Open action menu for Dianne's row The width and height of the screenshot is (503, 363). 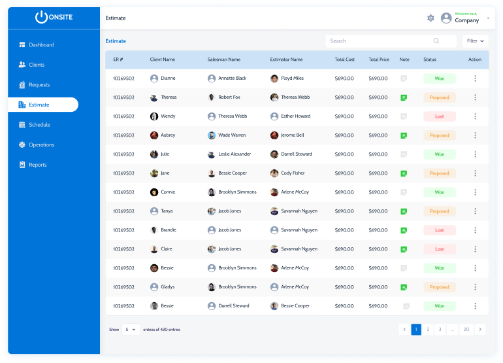pos(475,78)
